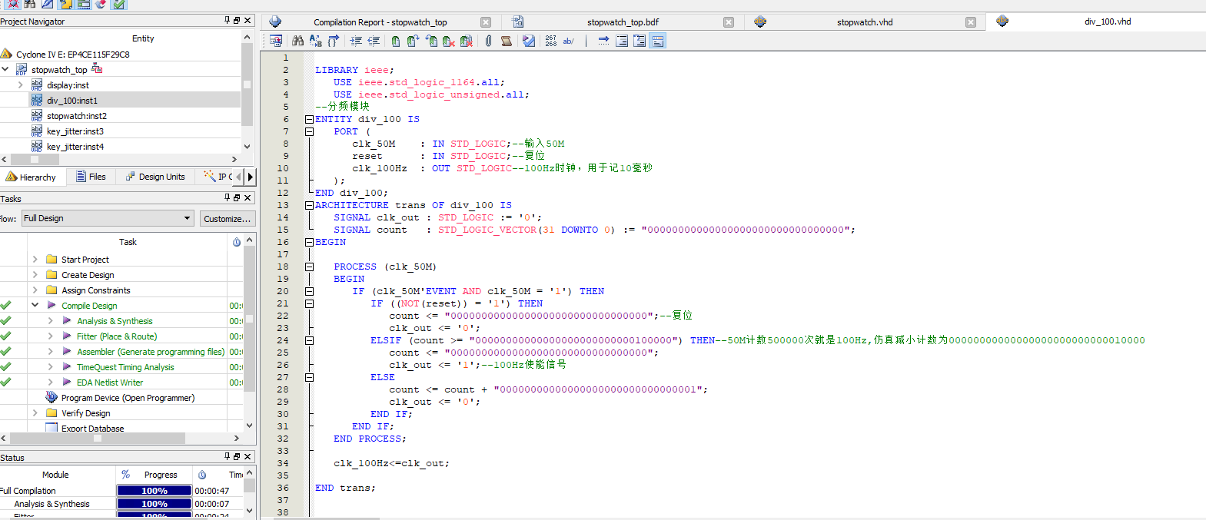Collapse the stopwatch_top hierarchy node

tap(5, 69)
